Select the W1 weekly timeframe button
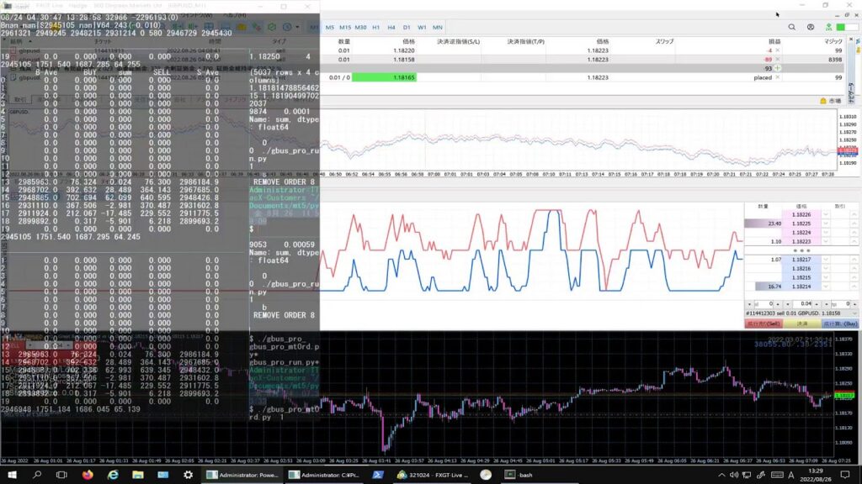This screenshot has height=484, width=862. coord(420,28)
